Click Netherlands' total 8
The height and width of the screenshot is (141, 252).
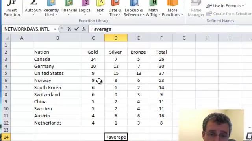161,123
